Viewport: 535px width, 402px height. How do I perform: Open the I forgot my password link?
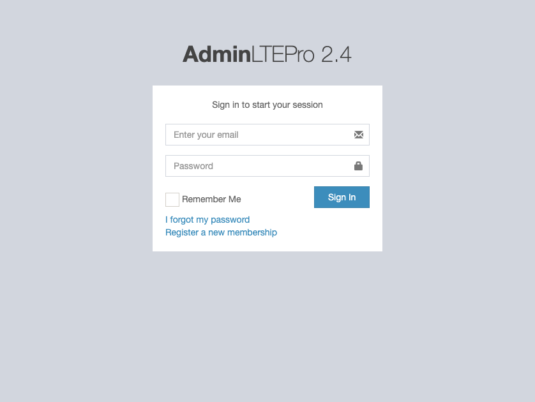[x=207, y=220]
